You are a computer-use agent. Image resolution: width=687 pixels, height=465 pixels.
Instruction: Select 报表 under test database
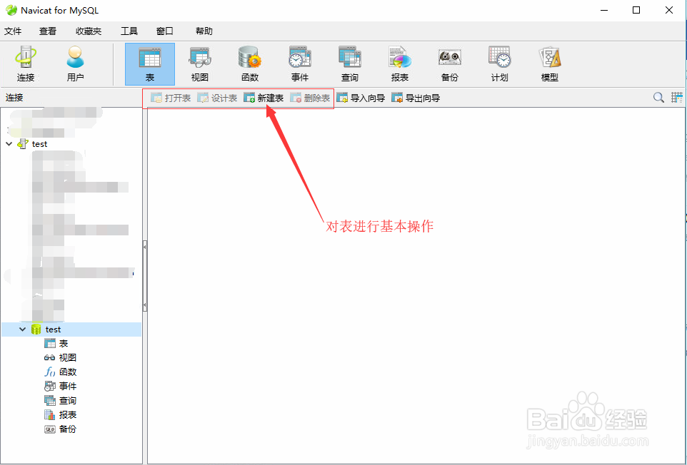61,414
